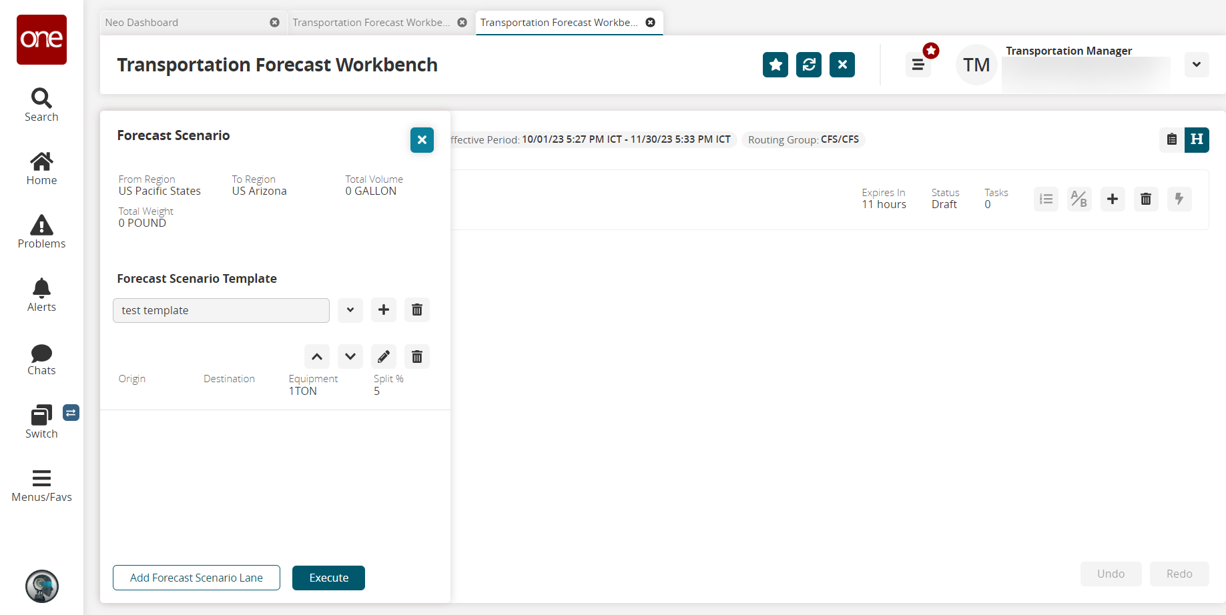Go to Home in the sidebar
Screen dimensions: 1226x615
41,169
